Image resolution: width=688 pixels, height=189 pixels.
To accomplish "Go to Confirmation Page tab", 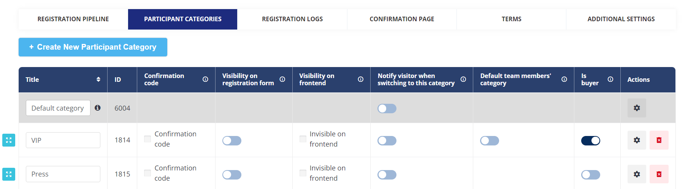I will 402,19.
